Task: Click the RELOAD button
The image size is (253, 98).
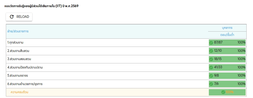Action: (x=19, y=17)
